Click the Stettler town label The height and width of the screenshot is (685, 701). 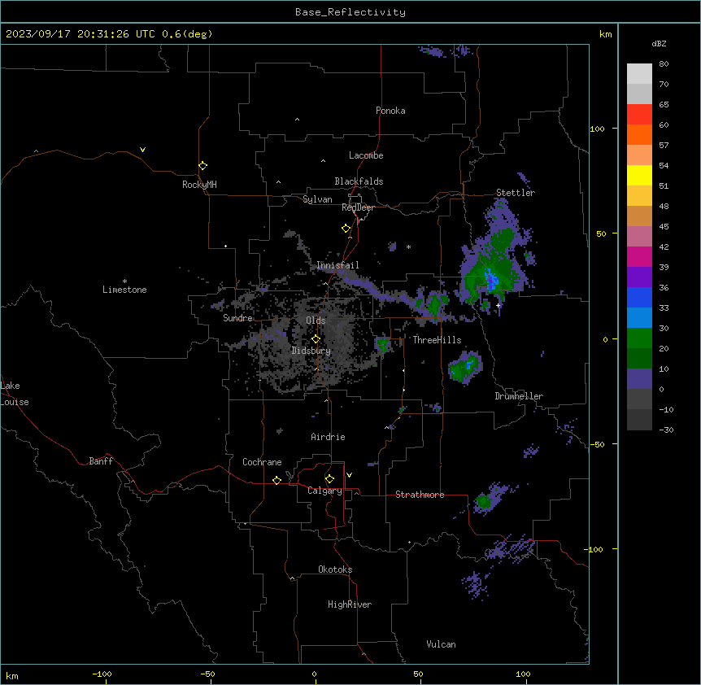[516, 193]
